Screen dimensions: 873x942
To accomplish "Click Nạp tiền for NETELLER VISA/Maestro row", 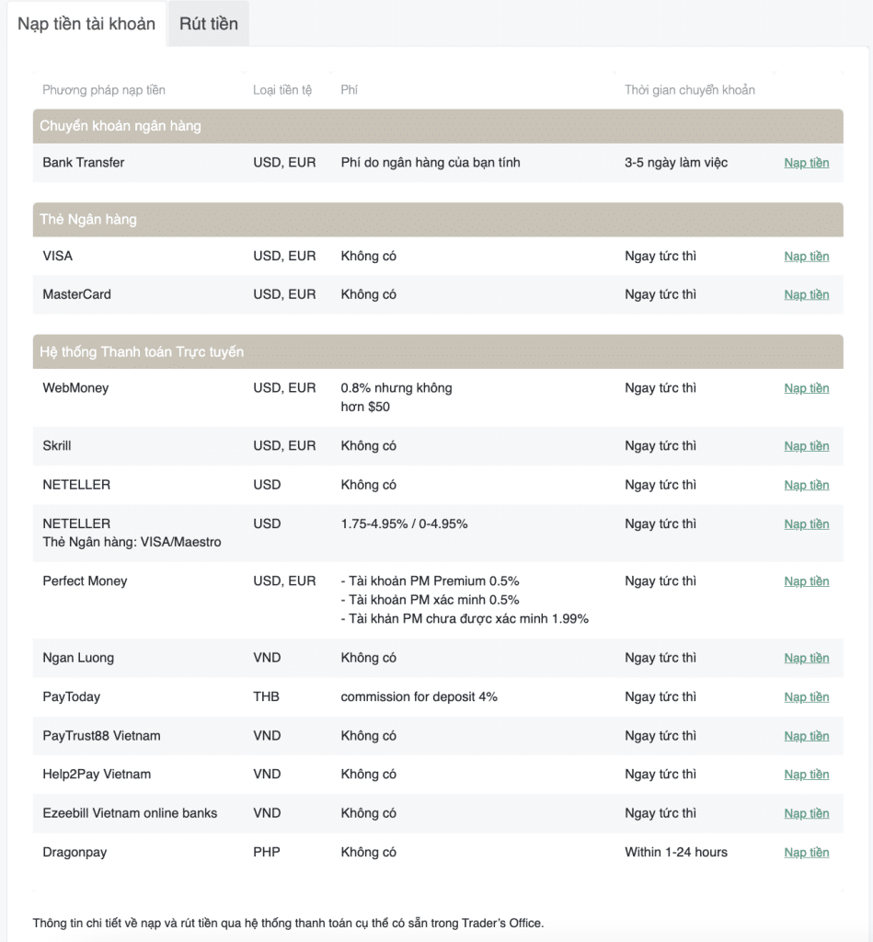I will [x=806, y=524].
